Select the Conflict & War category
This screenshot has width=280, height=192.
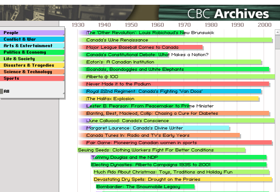(32, 39)
